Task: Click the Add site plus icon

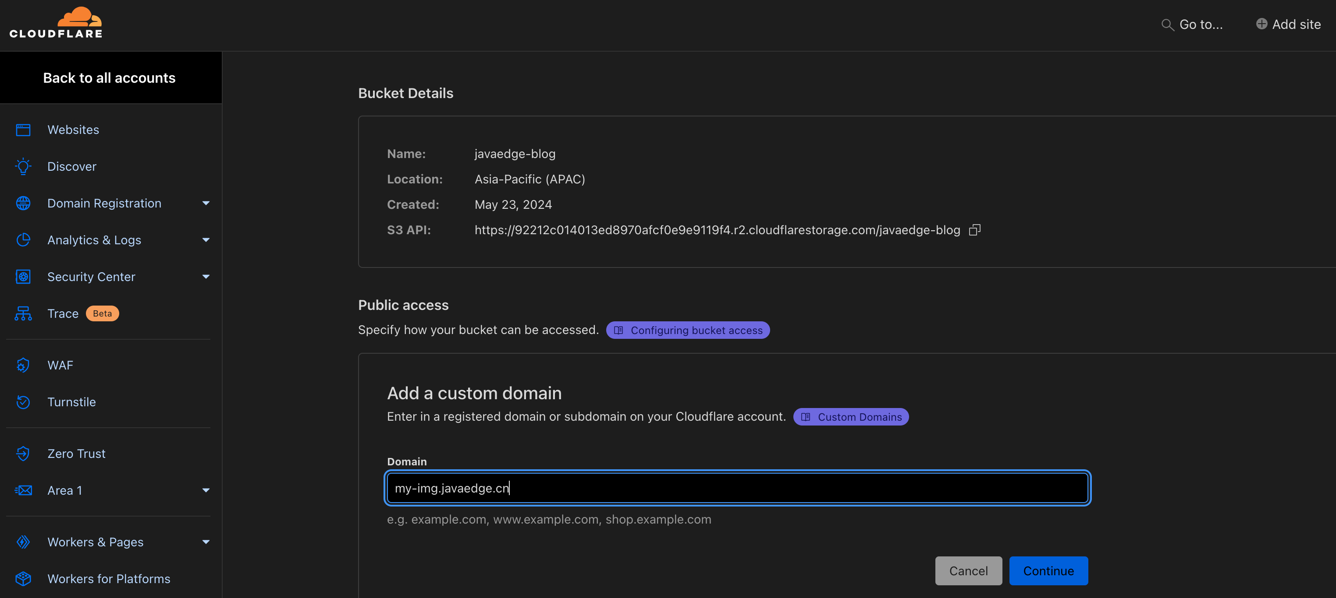Action: (x=1261, y=24)
